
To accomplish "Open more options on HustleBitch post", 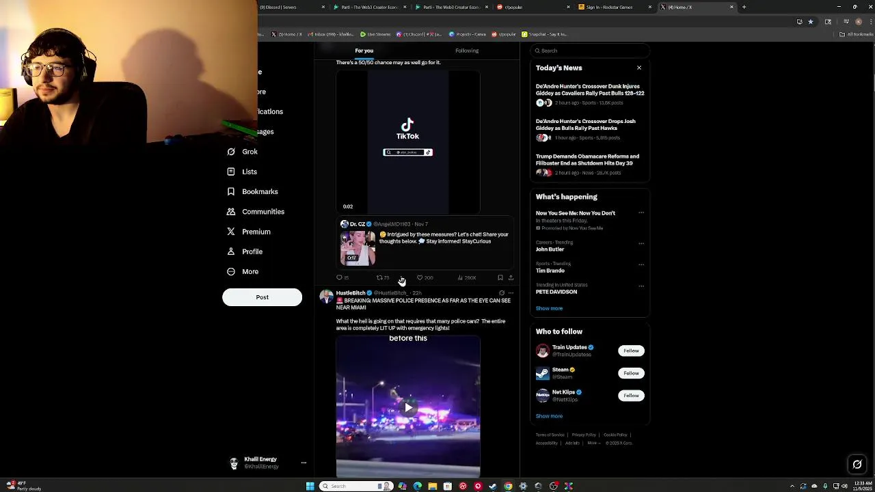I will pyautogui.click(x=511, y=293).
